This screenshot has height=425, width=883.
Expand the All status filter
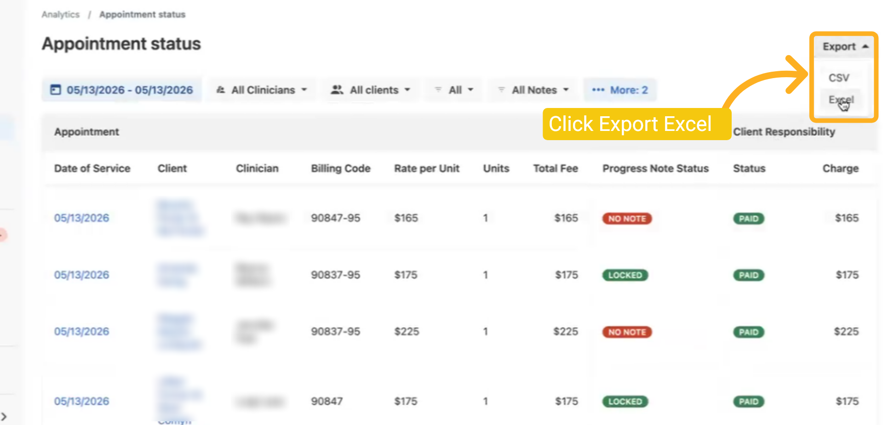click(454, 90)
